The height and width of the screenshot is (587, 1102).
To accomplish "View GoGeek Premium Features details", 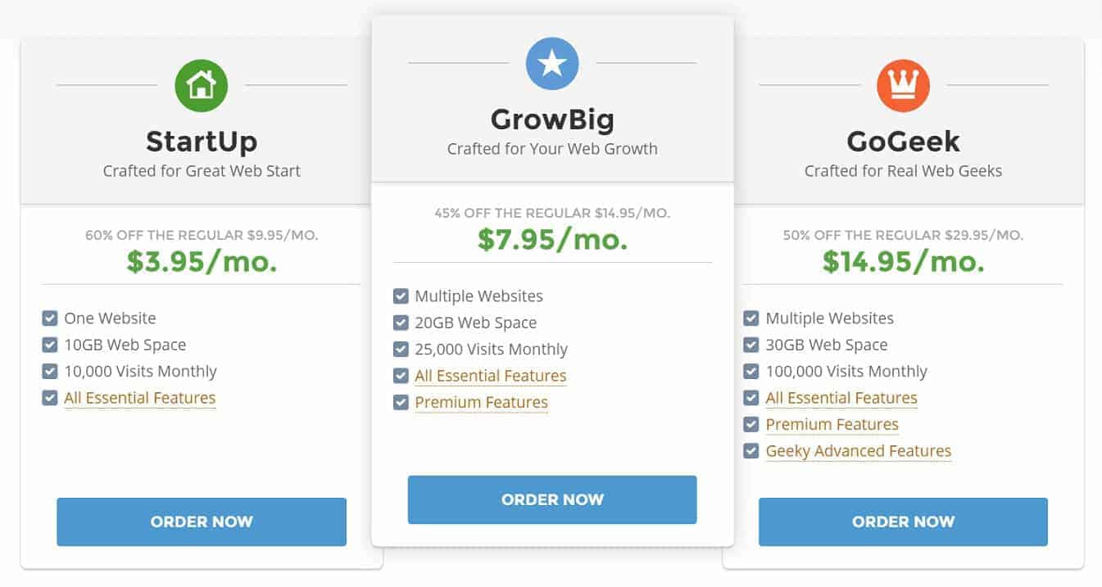I will pos(832,424).
